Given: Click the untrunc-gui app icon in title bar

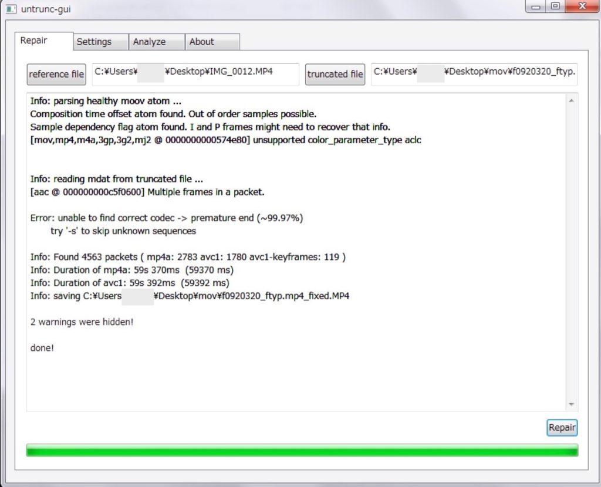Looking at the screenshot, I should pos(10,9).
